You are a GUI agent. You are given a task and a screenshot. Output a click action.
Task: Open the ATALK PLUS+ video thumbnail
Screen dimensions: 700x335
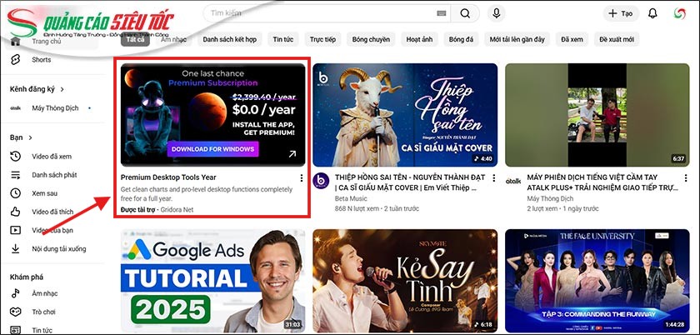tap(597, 115)
